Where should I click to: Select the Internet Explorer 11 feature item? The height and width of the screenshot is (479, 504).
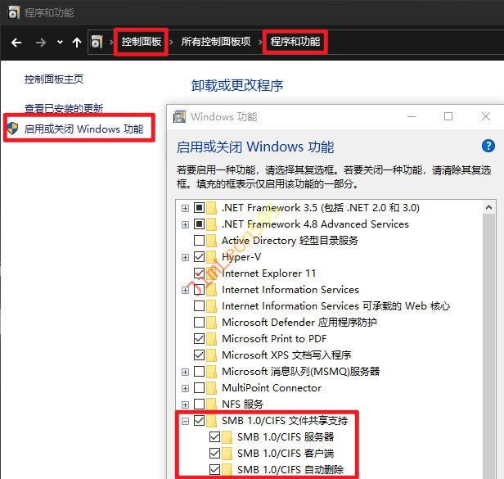click(x=268, y=273)
